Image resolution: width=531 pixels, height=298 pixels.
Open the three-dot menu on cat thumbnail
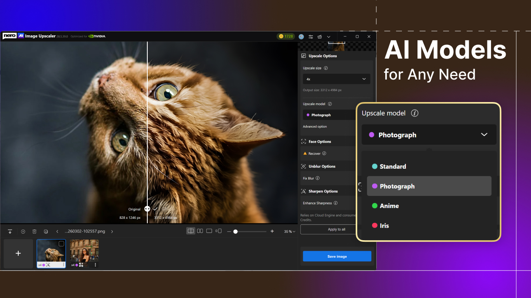(63, 265)
